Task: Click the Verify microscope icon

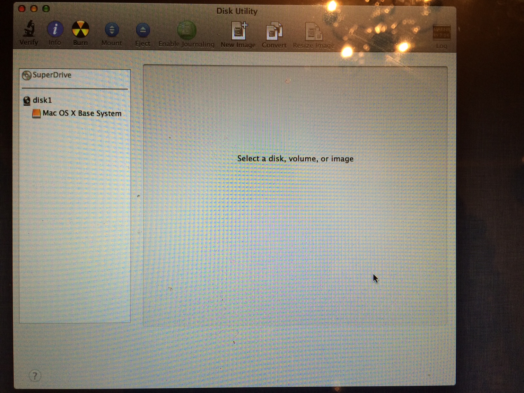Action: (29, 29)
